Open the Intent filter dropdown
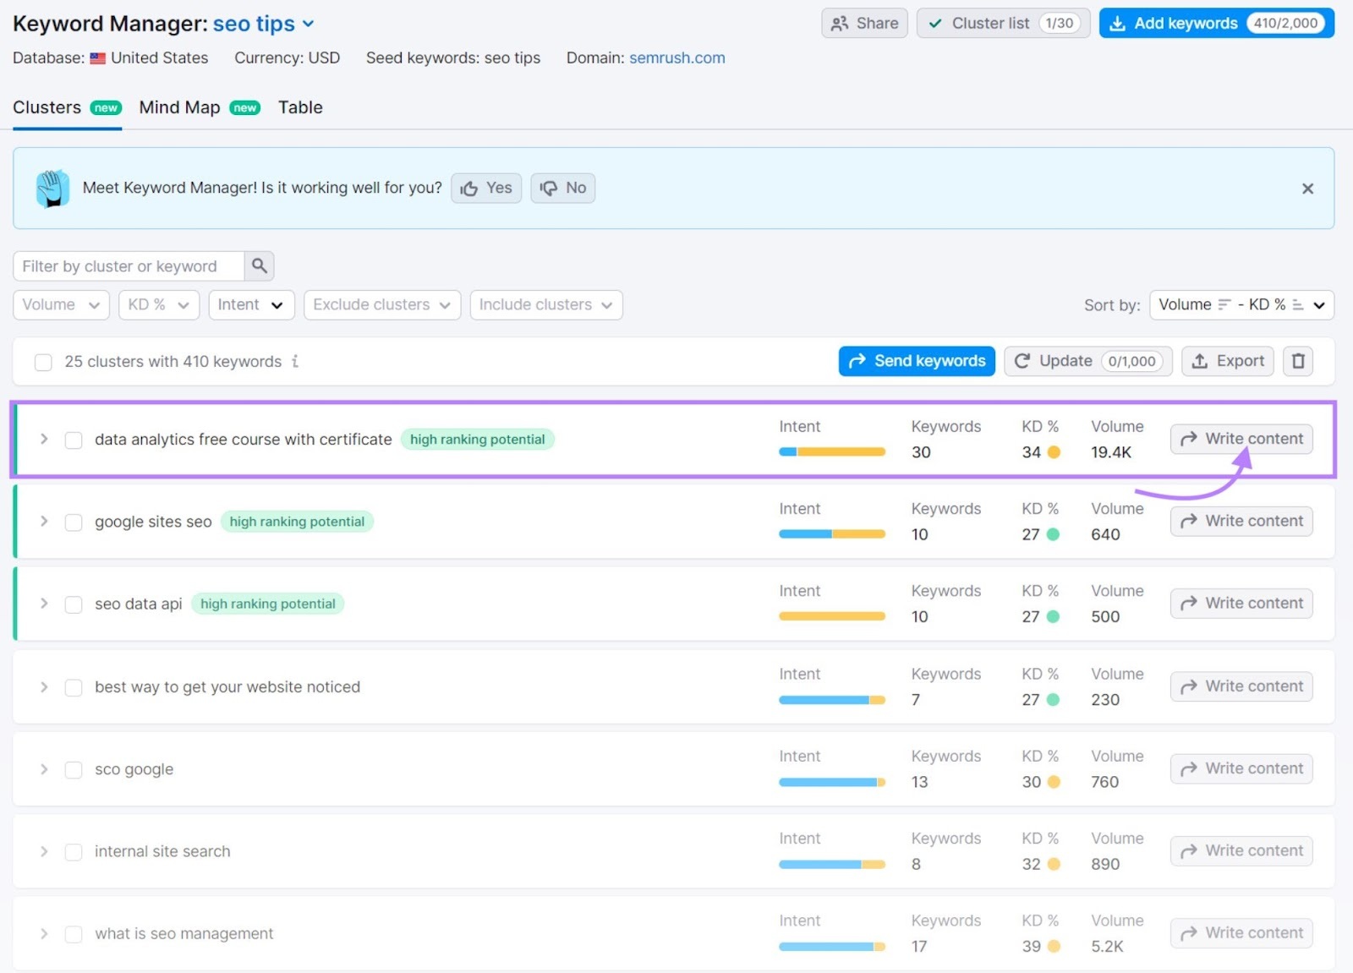Image resolution: width=1353 pixels, height=973 pixels. pos(250,304)
